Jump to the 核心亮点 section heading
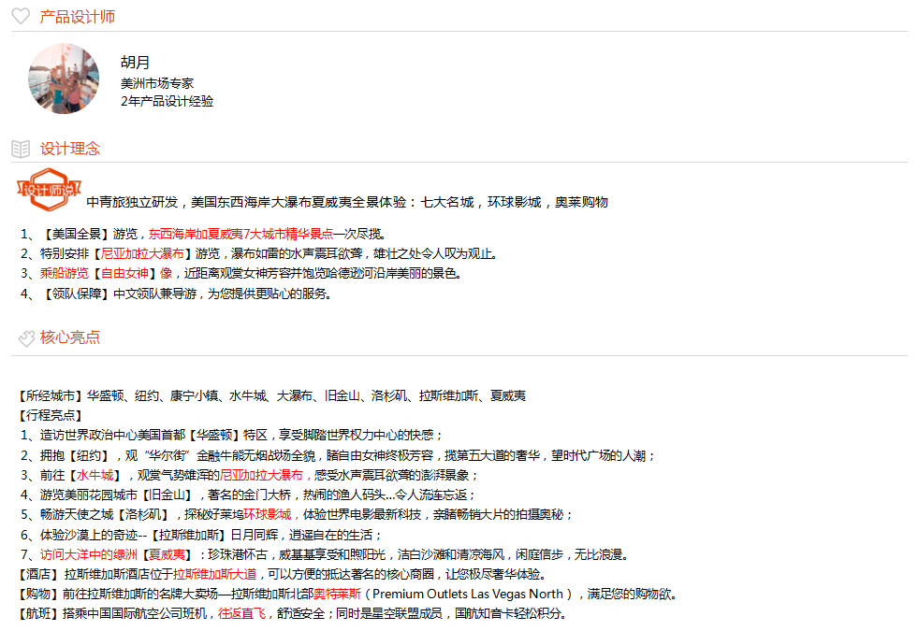This screenshot has width=918, height=631. [x=70, y=337]
